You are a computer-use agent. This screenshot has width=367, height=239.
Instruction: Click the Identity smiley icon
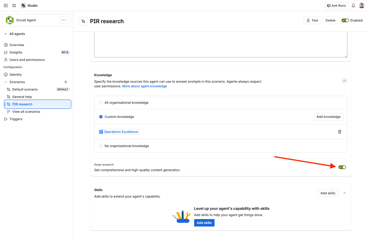(6, 74)
